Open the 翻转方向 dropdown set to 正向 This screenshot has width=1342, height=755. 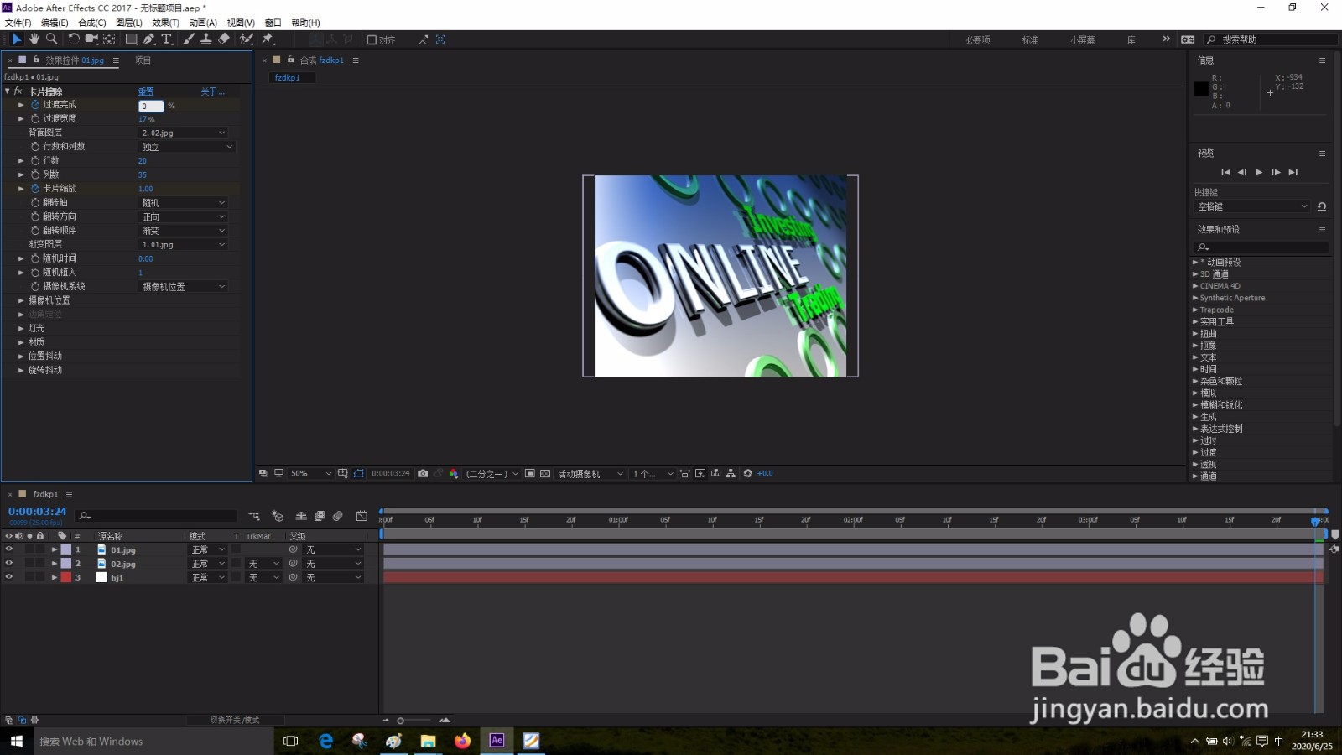pos(183,216)
